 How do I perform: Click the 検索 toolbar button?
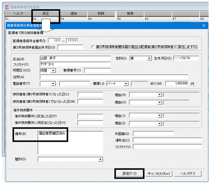click(x=130, y=14)
